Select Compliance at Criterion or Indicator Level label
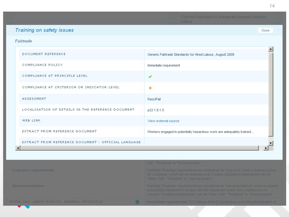This screenshot has height=217, width=289. (x=71, y=87)
